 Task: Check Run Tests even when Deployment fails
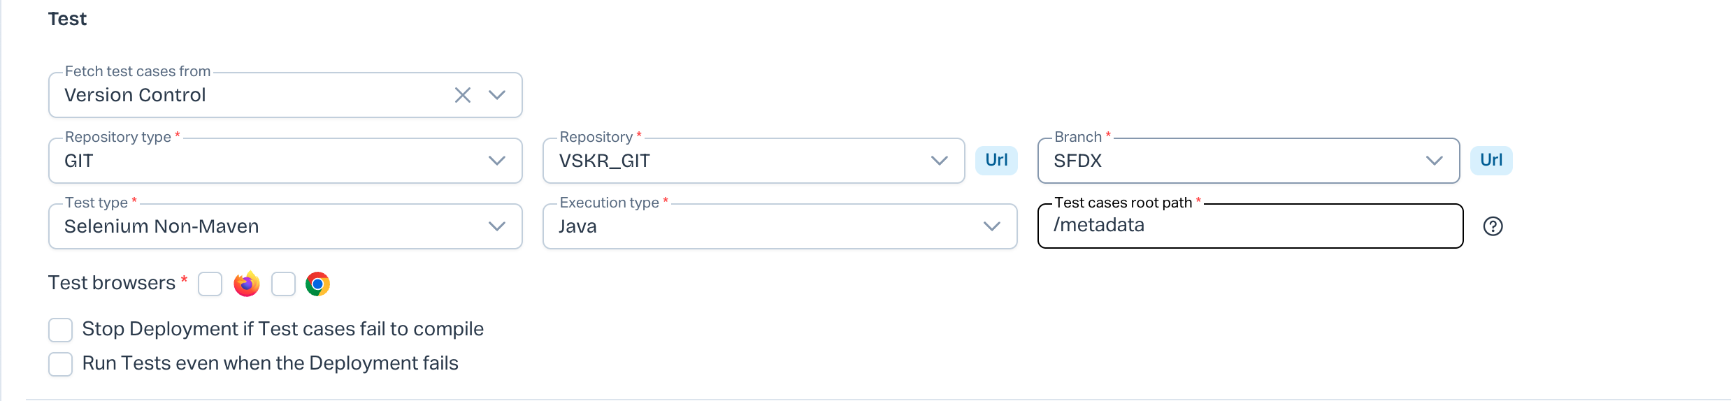(61, 364)
